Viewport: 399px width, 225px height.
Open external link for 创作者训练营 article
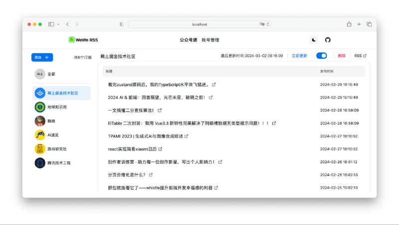pyautogui.click(x=220, y=162)
